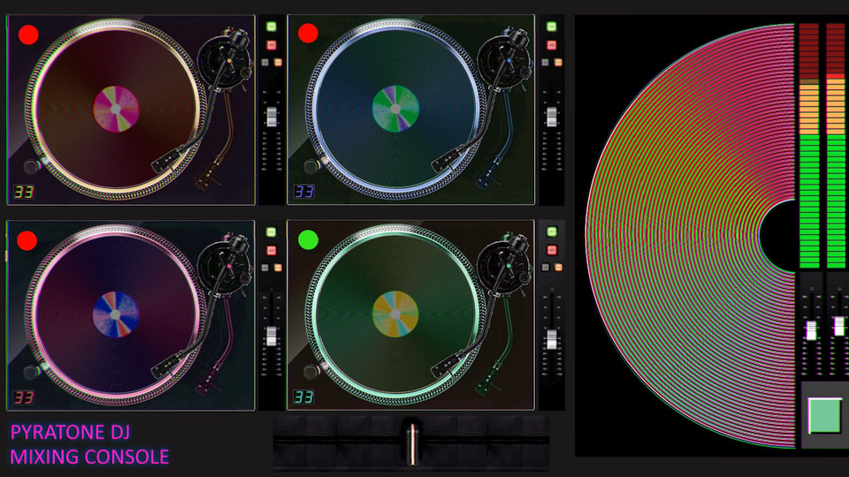Click the right VU level meter column
The image size is (849, 477).
838,146
